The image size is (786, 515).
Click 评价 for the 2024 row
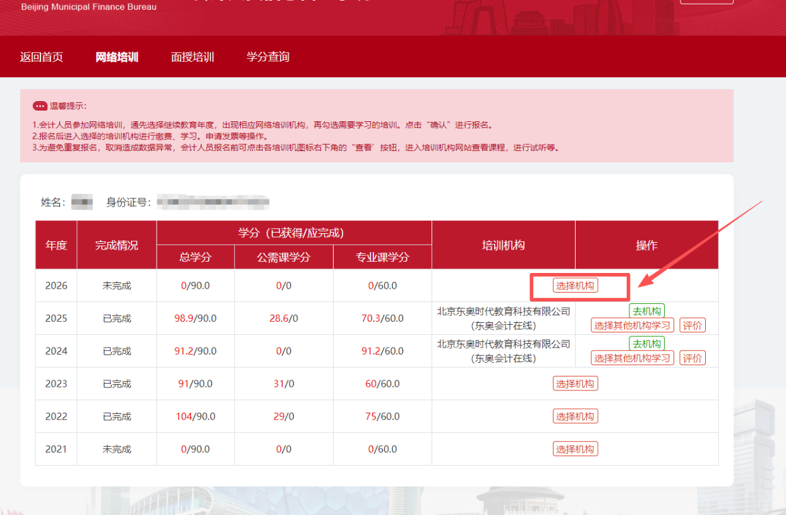(692, 357)
